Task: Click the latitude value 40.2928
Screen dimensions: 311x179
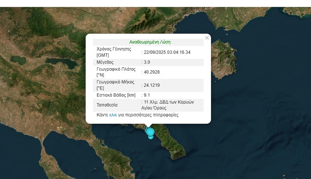Action: tap(151, 72)
